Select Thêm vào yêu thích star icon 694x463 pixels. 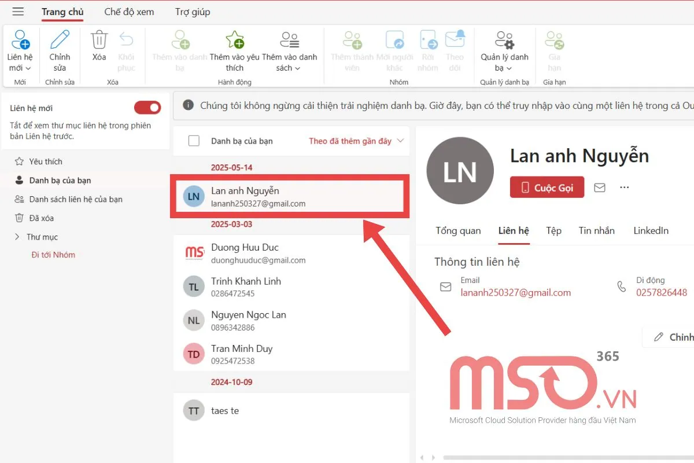(234, 39)
